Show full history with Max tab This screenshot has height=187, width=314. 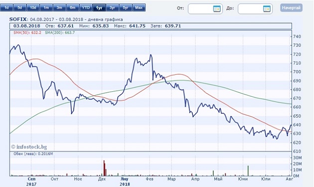(x=139, y=7)
